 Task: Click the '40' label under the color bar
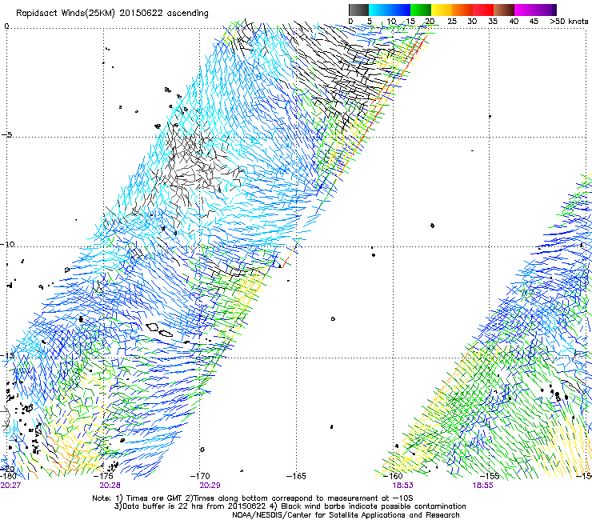click(514, 22)
